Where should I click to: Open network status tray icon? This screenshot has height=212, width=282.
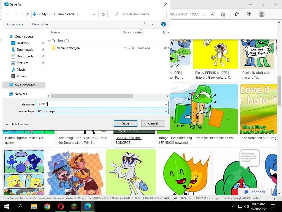point(240,206)
